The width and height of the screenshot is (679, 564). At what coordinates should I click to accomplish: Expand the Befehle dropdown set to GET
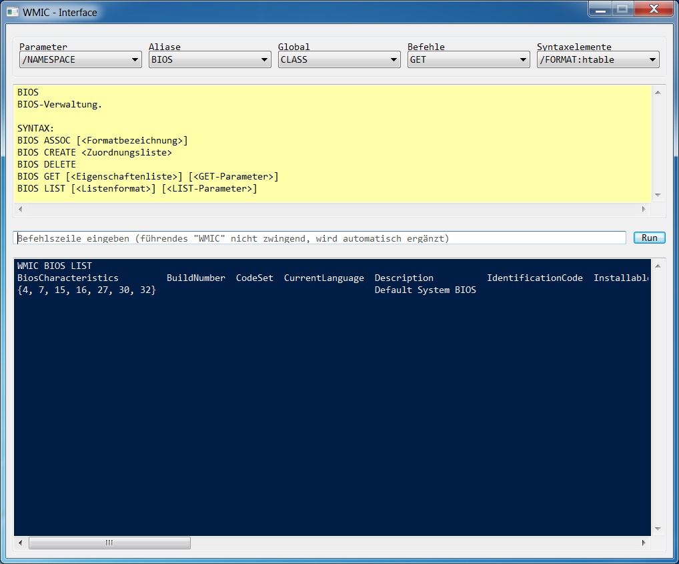coord(468,60)
